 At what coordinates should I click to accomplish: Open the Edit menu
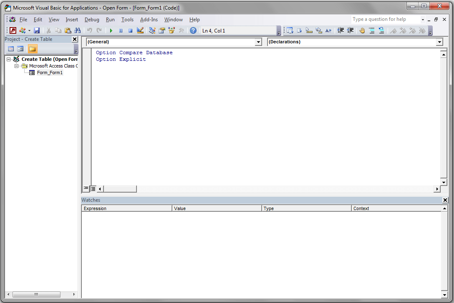[38, 19]
